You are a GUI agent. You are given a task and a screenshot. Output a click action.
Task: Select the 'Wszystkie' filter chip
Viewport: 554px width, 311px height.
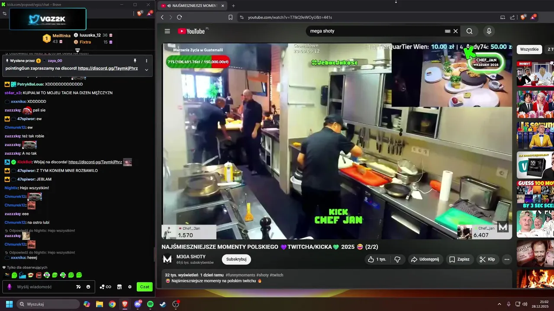coord(529,49)
